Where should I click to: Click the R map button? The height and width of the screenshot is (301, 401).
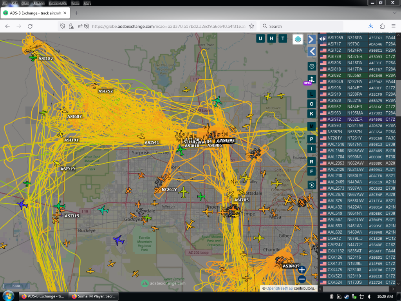coord(311,162)
